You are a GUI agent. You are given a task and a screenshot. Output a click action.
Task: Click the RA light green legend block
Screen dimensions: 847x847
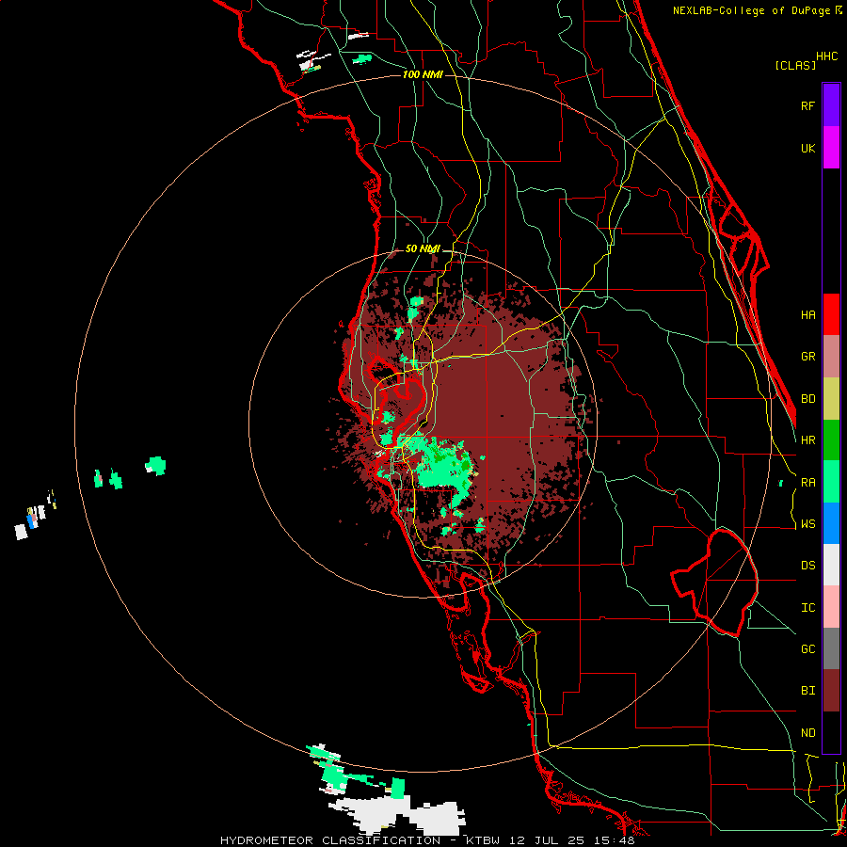click(831, 482)
